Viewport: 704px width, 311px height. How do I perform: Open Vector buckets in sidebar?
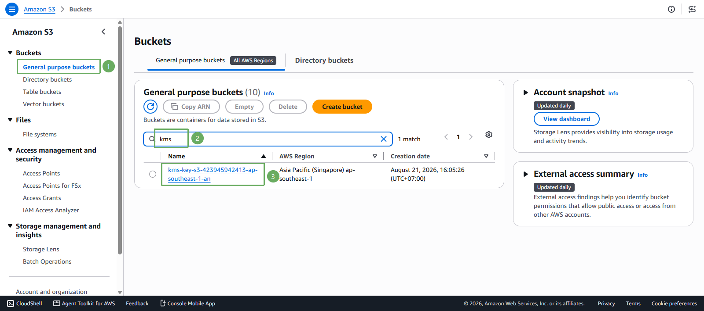pos(44,104)
